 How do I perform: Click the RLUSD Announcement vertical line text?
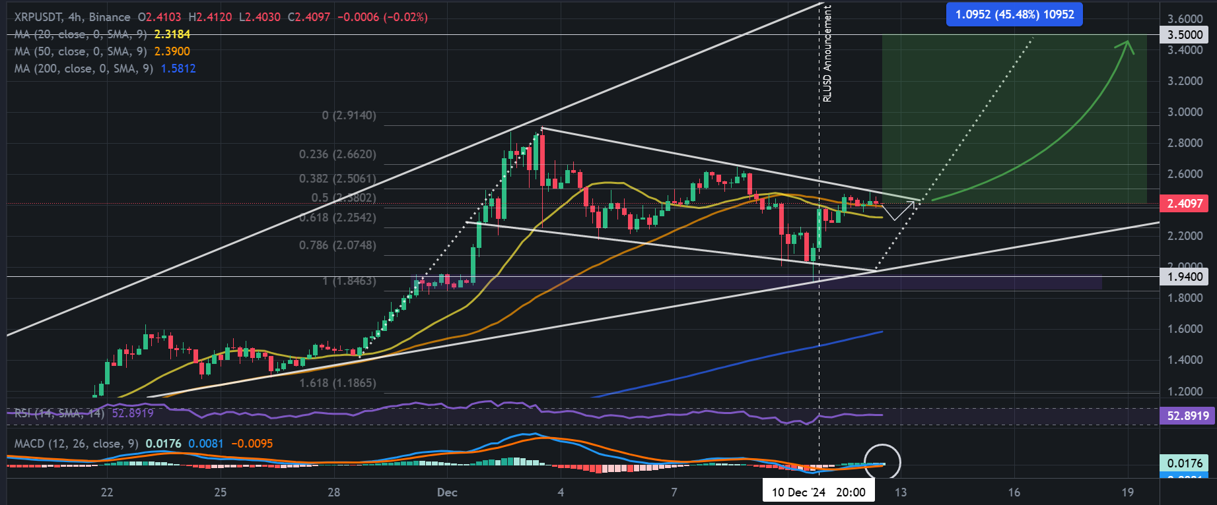tap(827, 53)
